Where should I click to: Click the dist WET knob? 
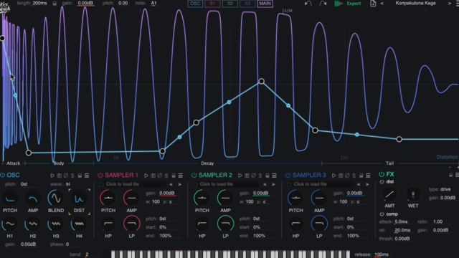pyautogui.click(x=413, y=194)
